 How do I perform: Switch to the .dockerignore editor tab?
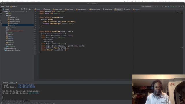pos(108,9)
